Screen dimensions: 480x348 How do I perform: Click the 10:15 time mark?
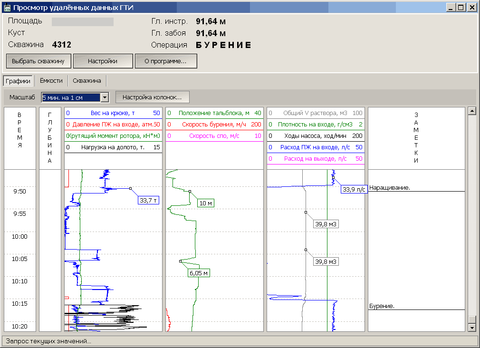tap(19, 304)
